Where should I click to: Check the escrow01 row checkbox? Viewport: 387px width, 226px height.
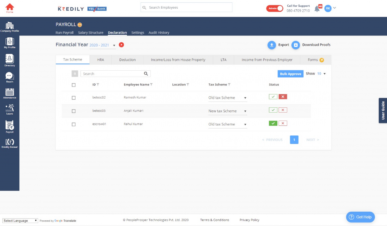pos(74,124)
